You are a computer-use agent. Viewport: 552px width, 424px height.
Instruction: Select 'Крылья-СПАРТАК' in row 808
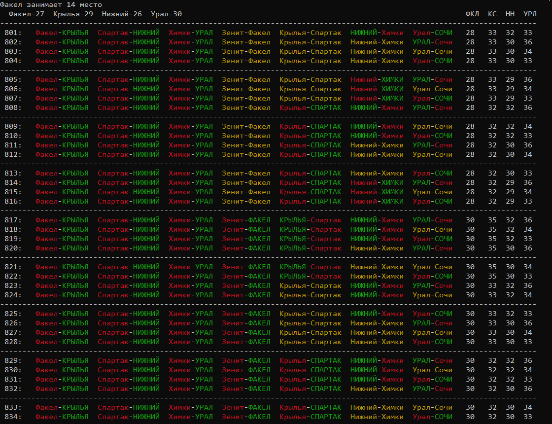click(310, 108)
